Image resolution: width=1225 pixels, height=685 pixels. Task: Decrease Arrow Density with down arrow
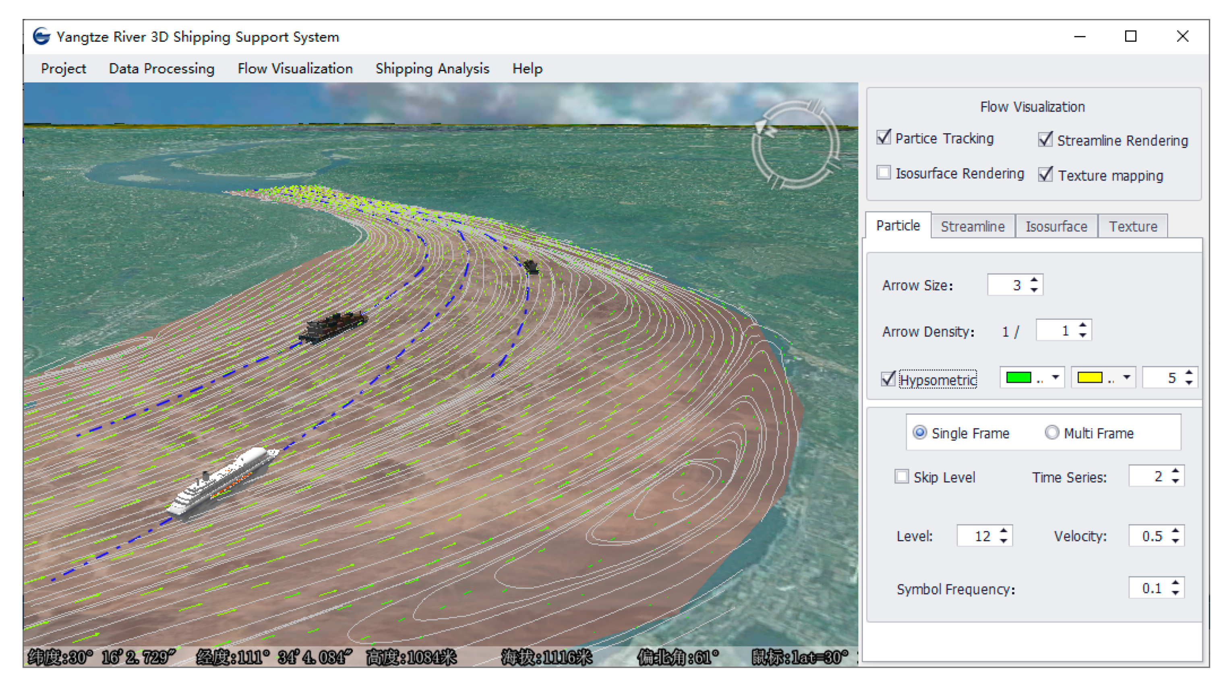click(1083, 336)
